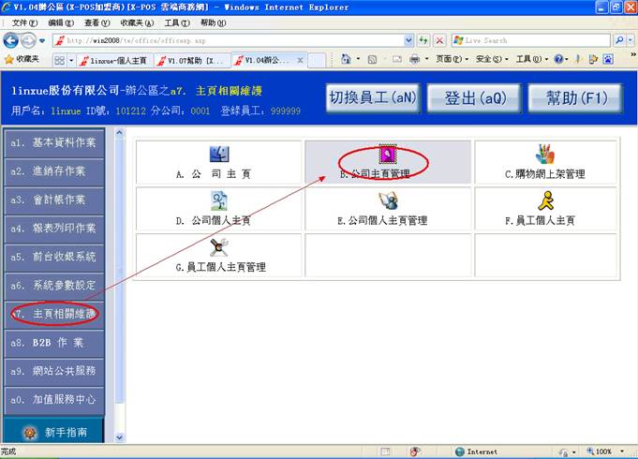Click the 切換員工(aN) button

pos(373,97)
